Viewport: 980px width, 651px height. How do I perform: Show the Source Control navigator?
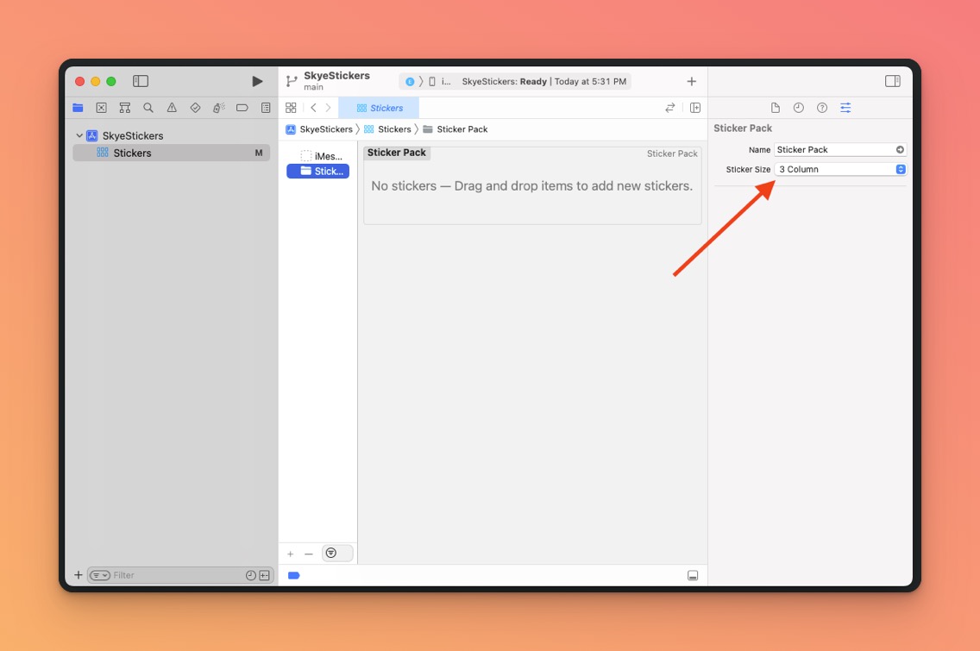[102, 108]
